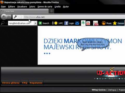Image resolution: width=125 pixels, height=93 pixels.
Task: Click the green Search arrow button
Action: click(40, 23)
